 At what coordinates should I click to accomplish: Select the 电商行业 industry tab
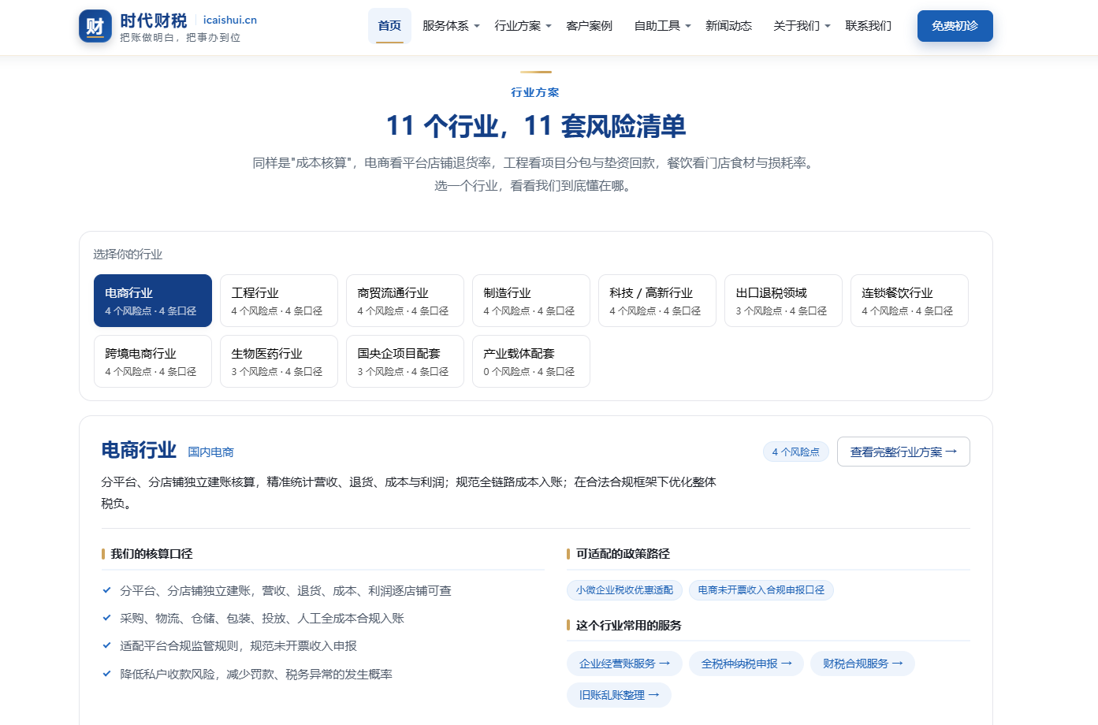[153, 300]
